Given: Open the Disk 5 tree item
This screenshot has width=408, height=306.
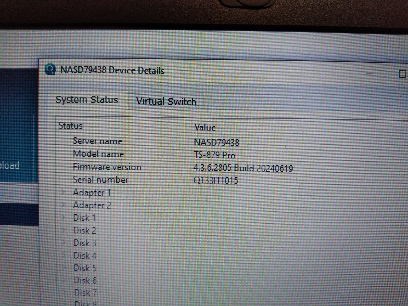Looking at the screenshot, I should [x=64, y=268].
